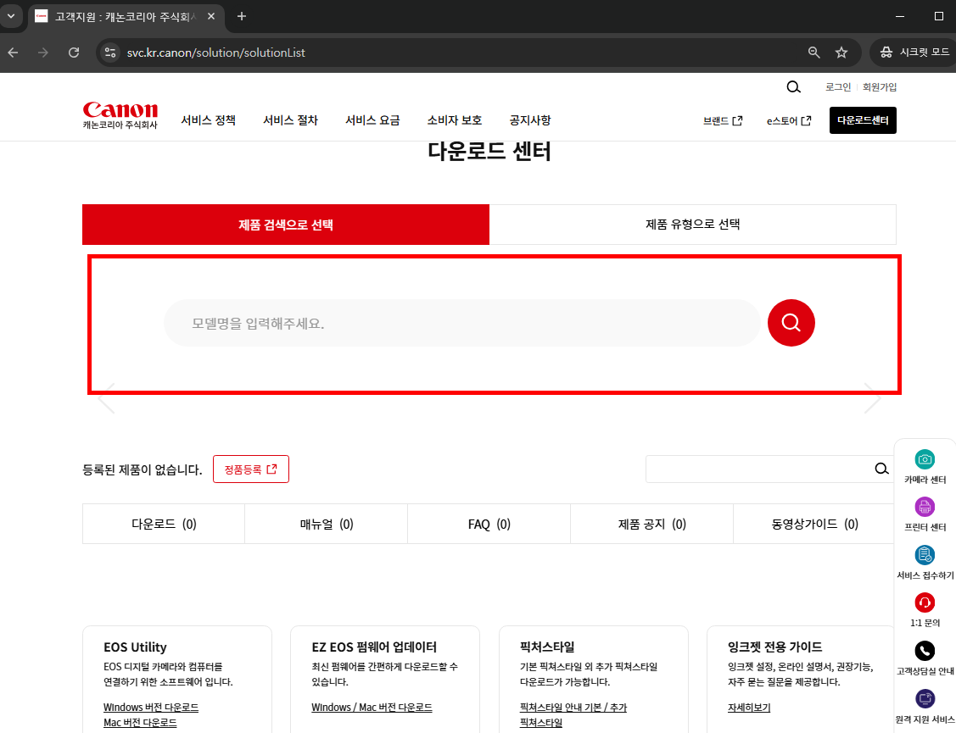Open the 서비스 정책 menu
The width and height of the screenshot is (956, 733).
coord(209,120)
